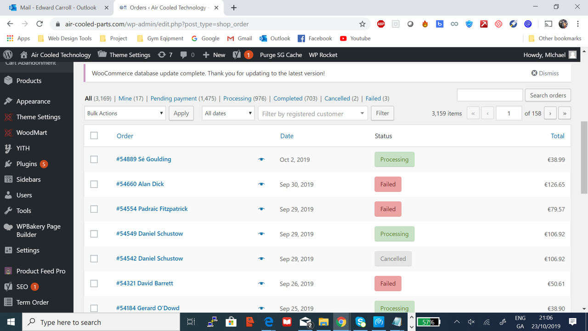
Task: Show hidden system tray icons
Action: pos(457,322)
